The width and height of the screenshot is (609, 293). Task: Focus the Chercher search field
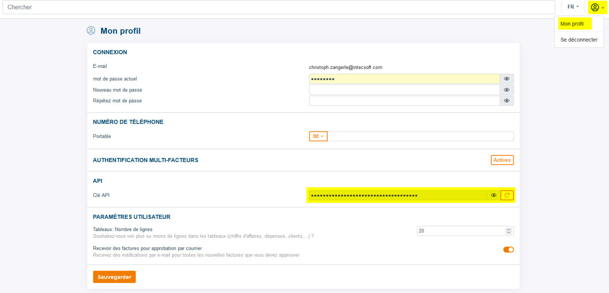(279, 7)
